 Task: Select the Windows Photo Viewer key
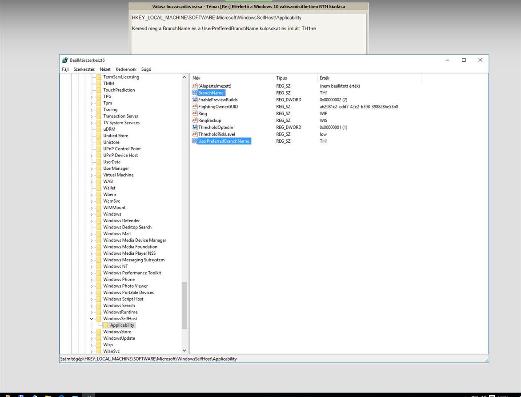pos(125,286)
